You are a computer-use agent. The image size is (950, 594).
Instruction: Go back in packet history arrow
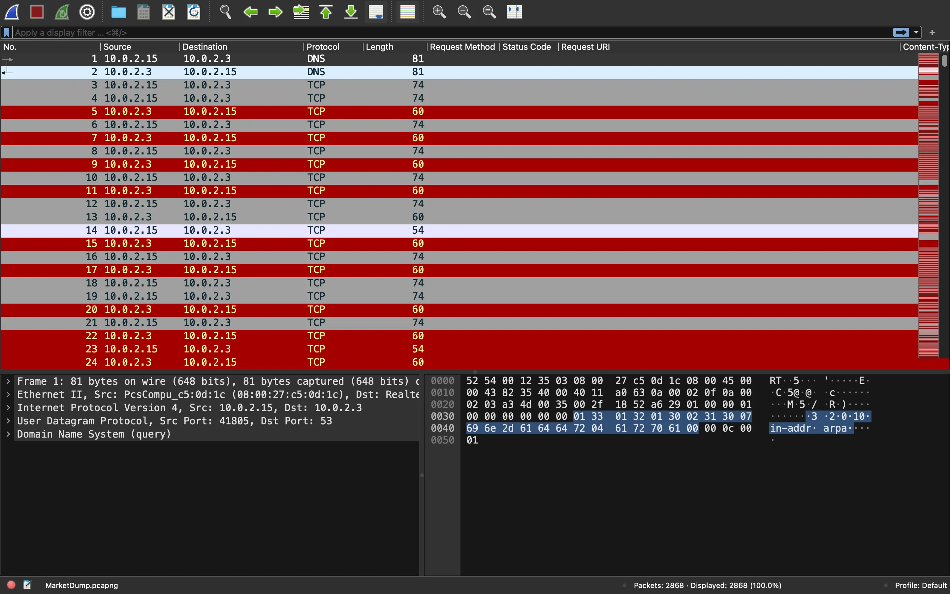(x=250, y=12)
